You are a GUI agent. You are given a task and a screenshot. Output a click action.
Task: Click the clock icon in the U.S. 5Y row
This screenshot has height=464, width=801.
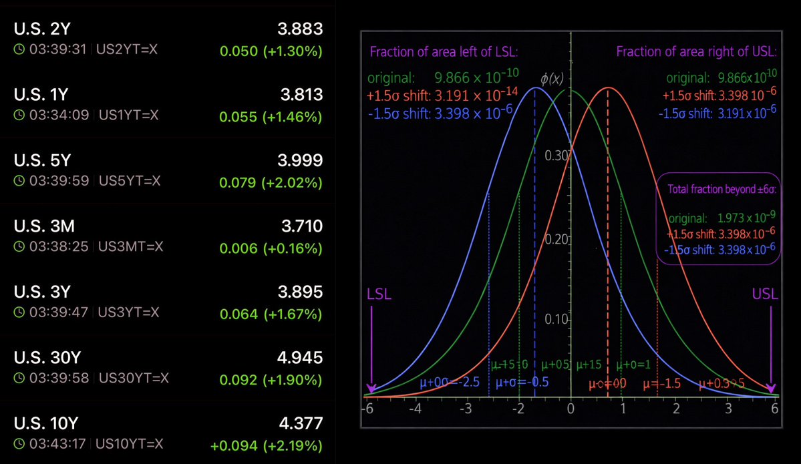(x=19, y=181)
